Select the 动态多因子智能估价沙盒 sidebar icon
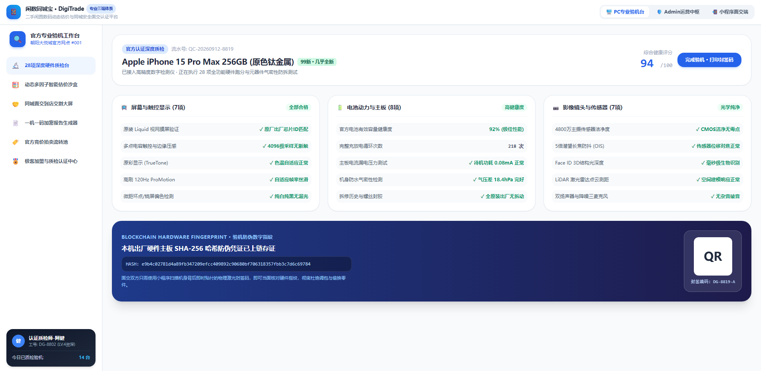The height and width of the screenshot is (371, 761). point(16,85)
